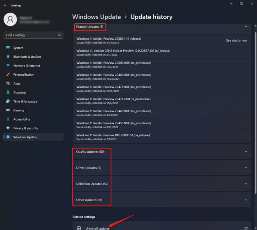Click the Driver Updates (6) label
Image resolution: width=257 pixels, height=230 pixels.
[x=89, y=167]
